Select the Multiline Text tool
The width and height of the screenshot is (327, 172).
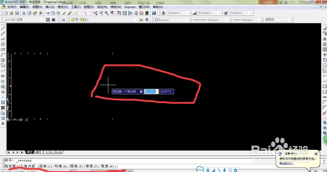click(3, 123)
